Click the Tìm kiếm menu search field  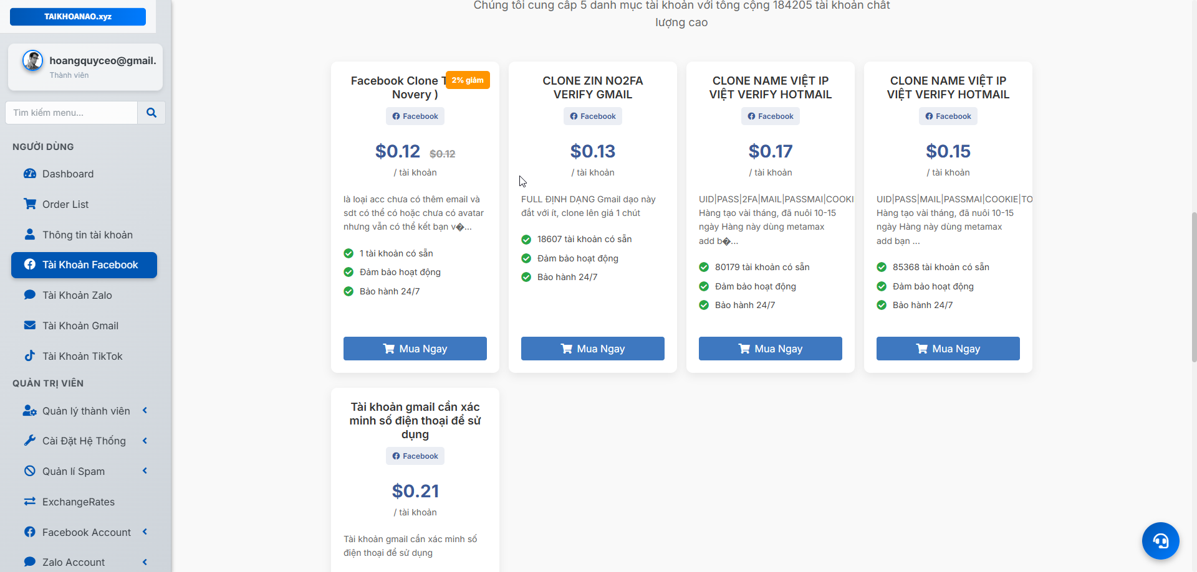tap(70, 113)
